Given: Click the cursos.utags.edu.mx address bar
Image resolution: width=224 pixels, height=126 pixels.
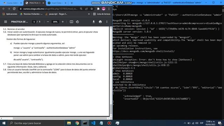Looking at the screenshot, I should pyautogui.click(x=50, y=9).
